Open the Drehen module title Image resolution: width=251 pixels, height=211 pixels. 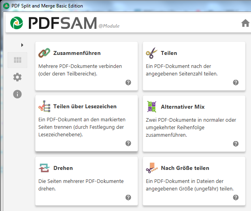coord(63,168)
